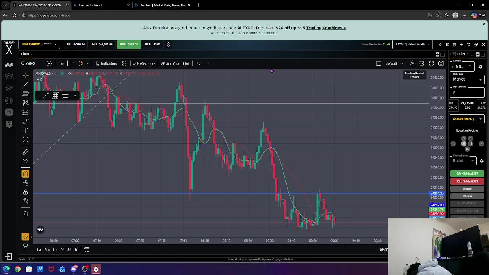Toggle chart fullscreen mode
489x275 pixels.
(431, 63)
